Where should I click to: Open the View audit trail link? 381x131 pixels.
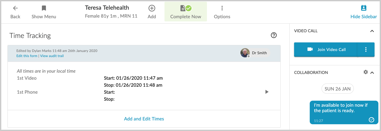52,56
